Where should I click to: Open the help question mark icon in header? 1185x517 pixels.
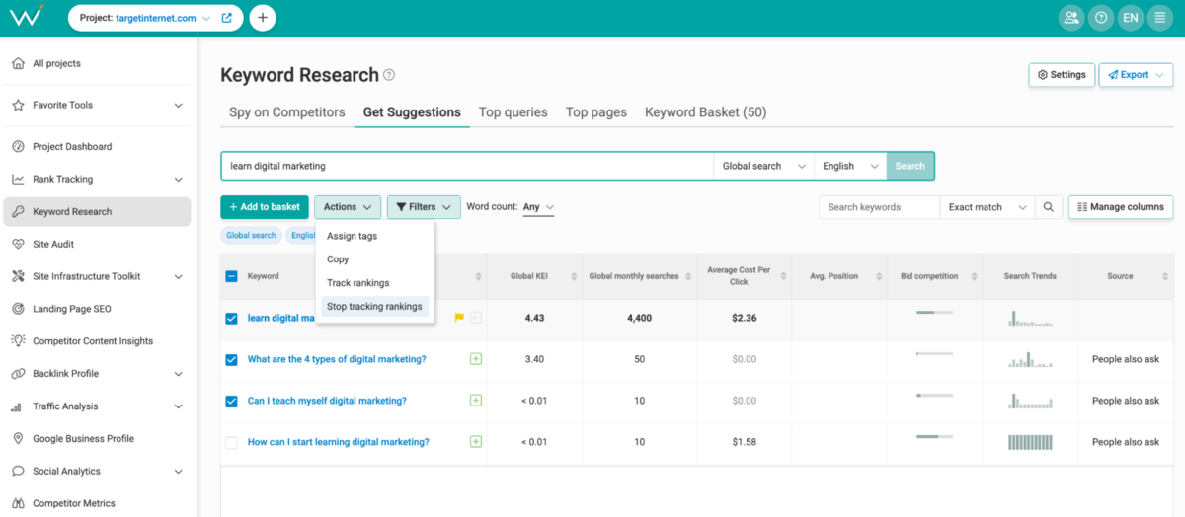tap(1101, 18)
